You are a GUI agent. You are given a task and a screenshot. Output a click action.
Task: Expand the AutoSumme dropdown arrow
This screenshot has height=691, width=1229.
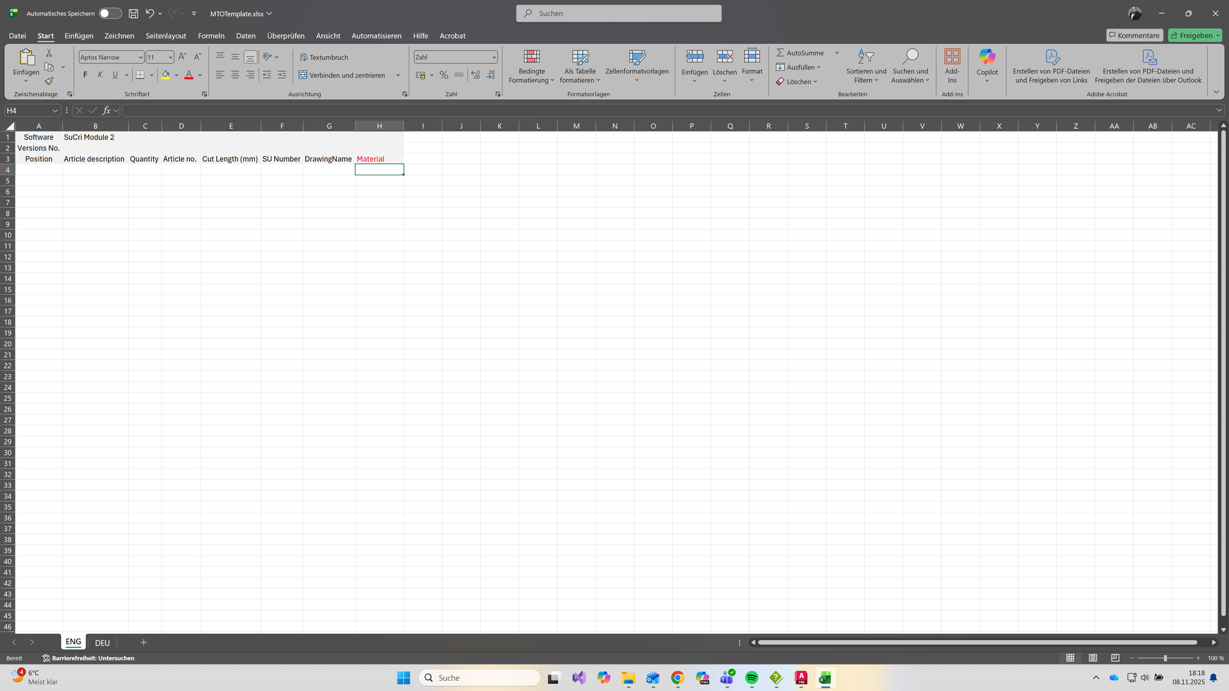(x=837, y=53)
